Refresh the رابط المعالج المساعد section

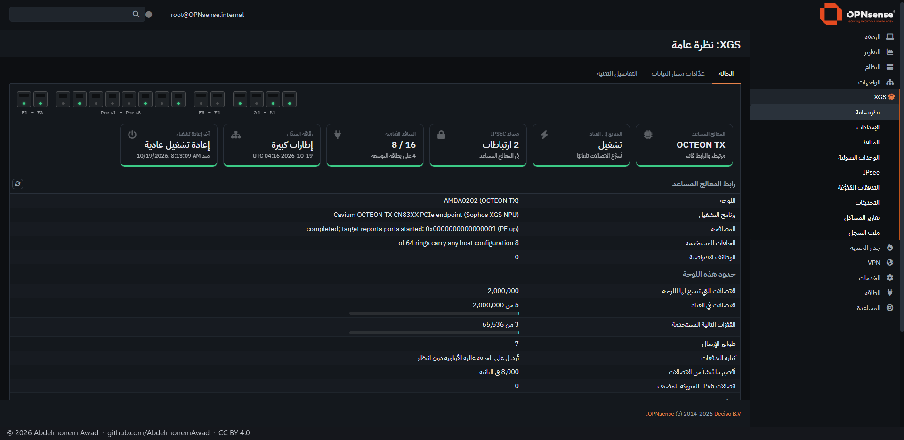coord(18,184)
